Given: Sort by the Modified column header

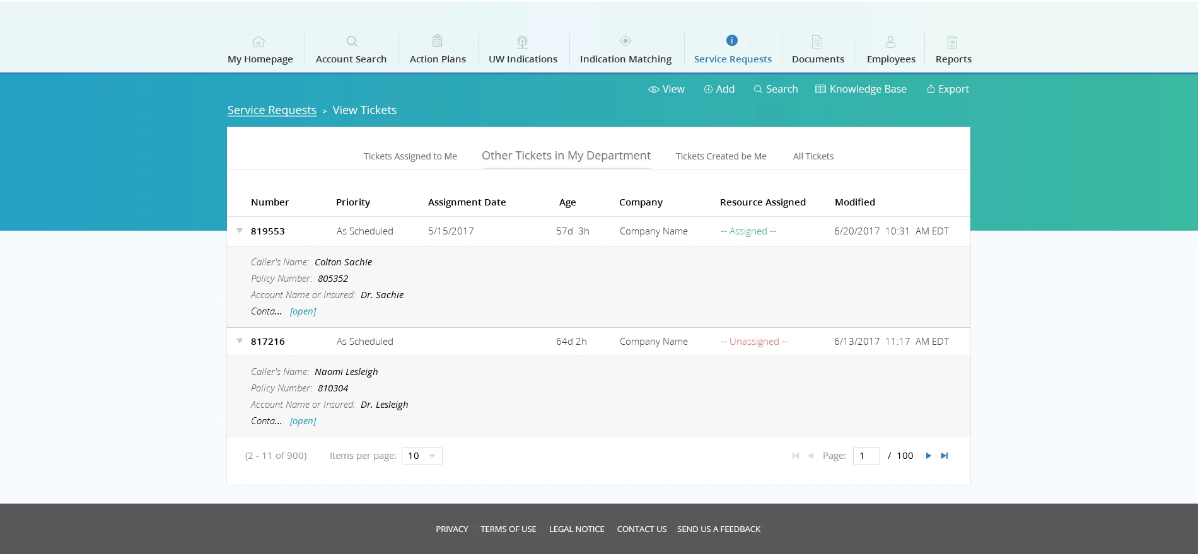Looking at the screenshot, I should pyautogui.click(x=855, y=202).
